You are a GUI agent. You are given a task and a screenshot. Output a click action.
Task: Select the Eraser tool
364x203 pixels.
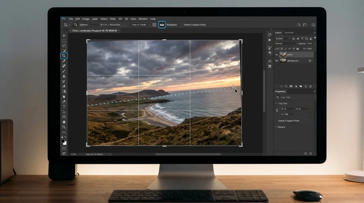(64, 87)
